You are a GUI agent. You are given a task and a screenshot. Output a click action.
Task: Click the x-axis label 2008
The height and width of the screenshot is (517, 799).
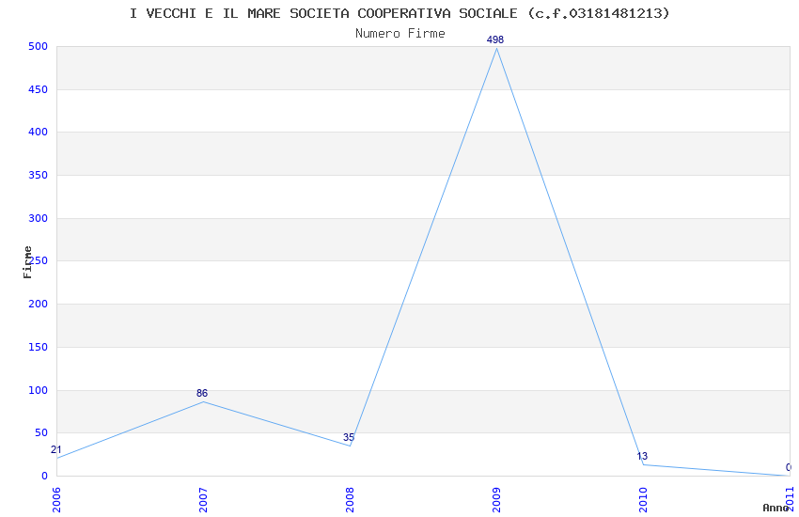[350, 500]
